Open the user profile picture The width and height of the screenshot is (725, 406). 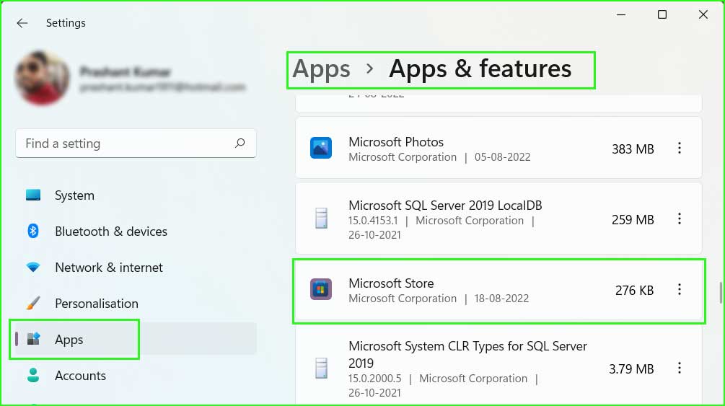(43, 78)
